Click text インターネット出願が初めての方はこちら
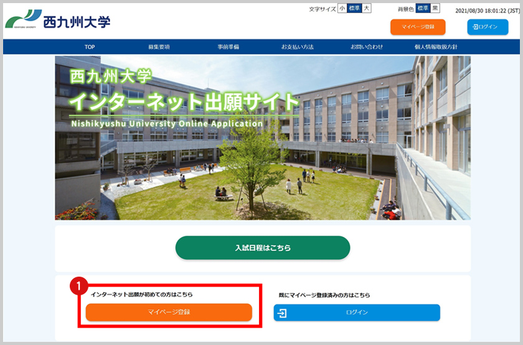Viewport: 523px width, 345px height. (142, 295)
